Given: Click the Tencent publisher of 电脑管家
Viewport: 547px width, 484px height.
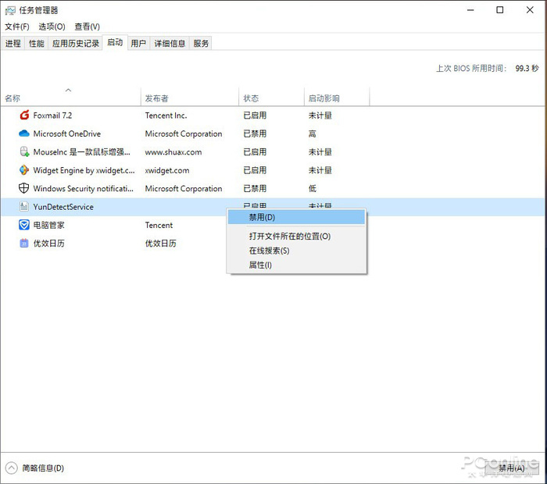Looking at the screenshot, I should point(159,225).
